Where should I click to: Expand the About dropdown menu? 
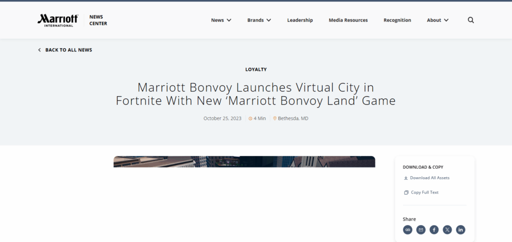pyautogui.click(x=437, y=20)
